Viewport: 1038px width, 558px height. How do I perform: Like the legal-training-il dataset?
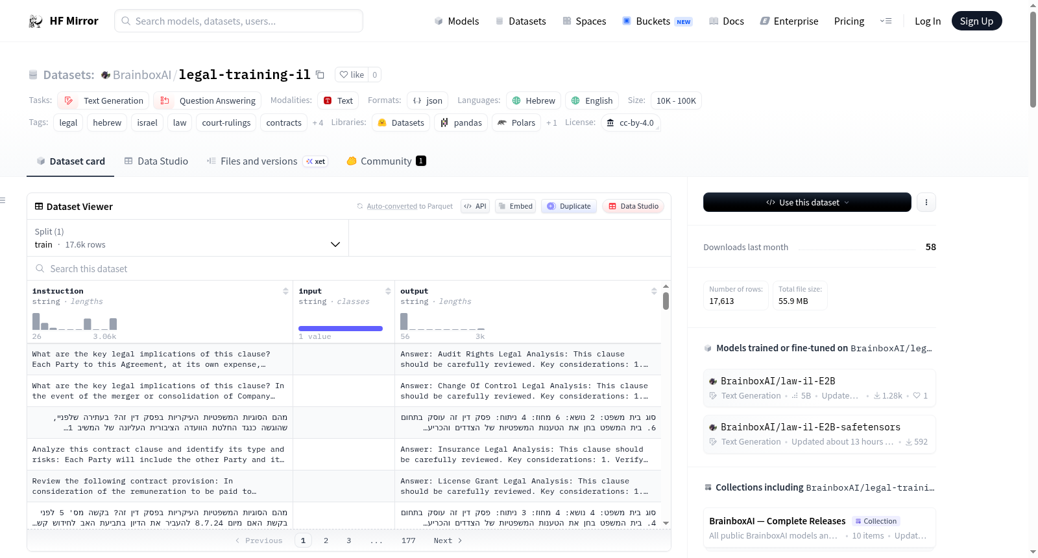(x=352, y=75)
